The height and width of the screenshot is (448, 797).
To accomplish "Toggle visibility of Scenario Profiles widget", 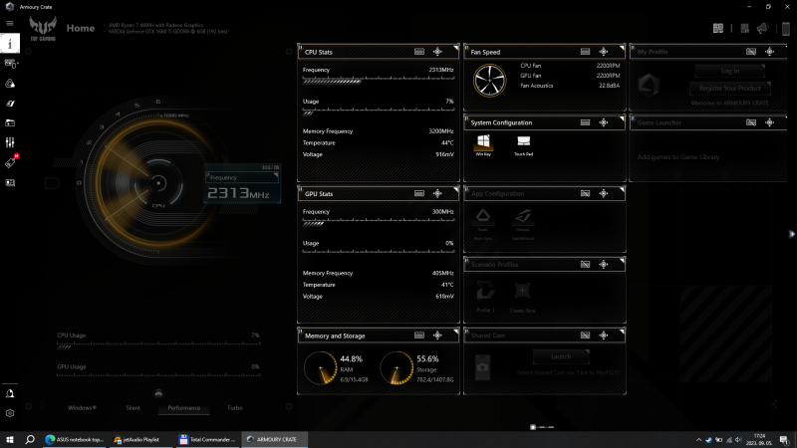I will [x=585, y=264].
